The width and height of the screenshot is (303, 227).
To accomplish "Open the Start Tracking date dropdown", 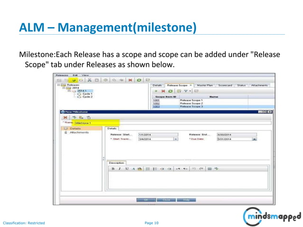I will [176, 139].
